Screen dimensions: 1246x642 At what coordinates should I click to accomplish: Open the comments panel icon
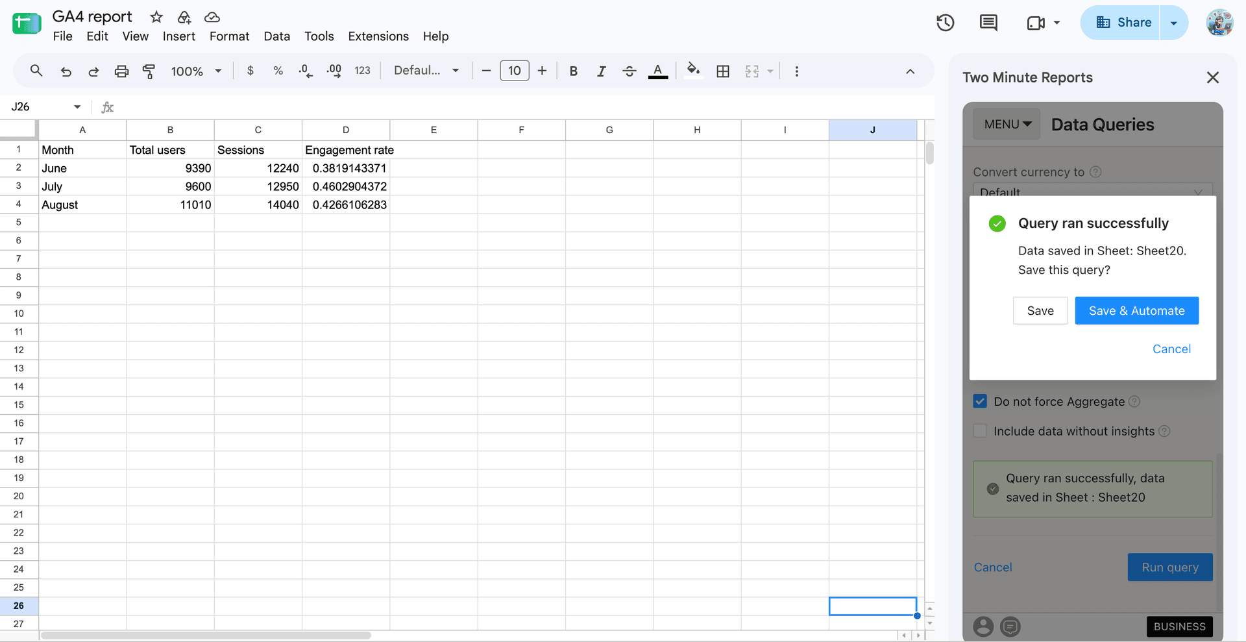pyautogui.click(x=988, y=23)
